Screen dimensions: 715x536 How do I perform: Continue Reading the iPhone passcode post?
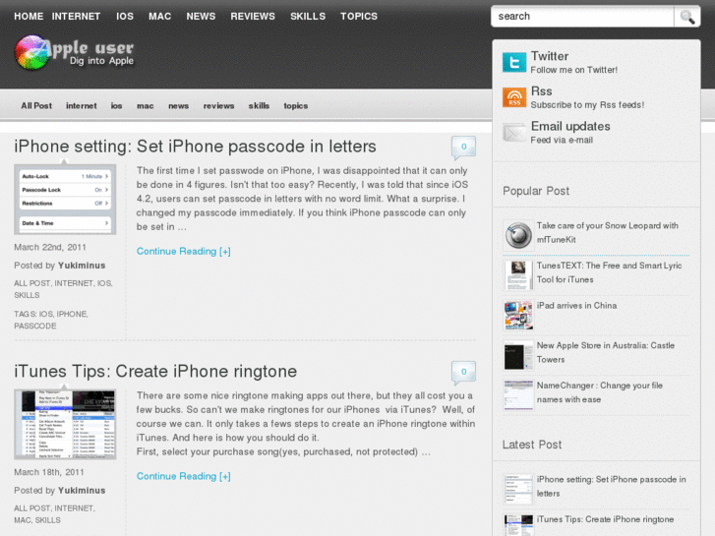[183, 252]
